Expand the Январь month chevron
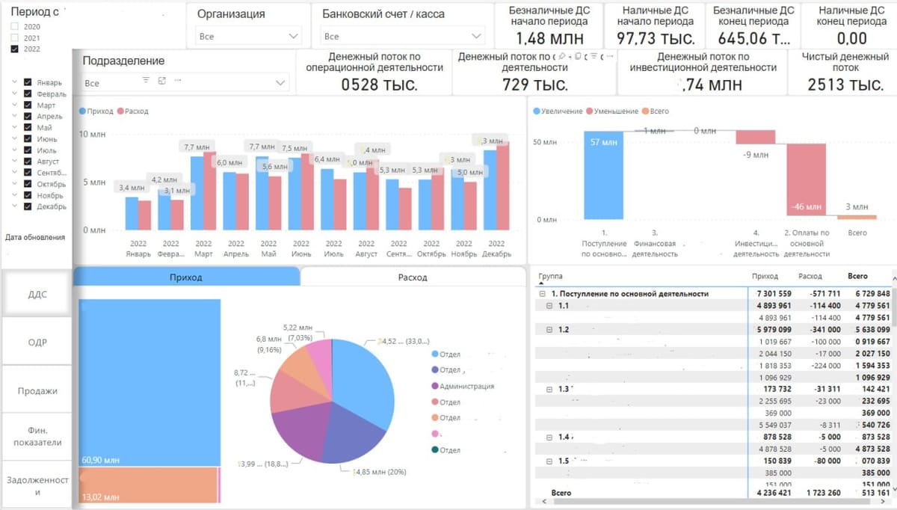 pos(14,83)
